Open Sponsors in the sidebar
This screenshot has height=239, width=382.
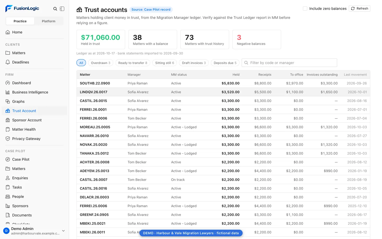[x=34, y=206]
